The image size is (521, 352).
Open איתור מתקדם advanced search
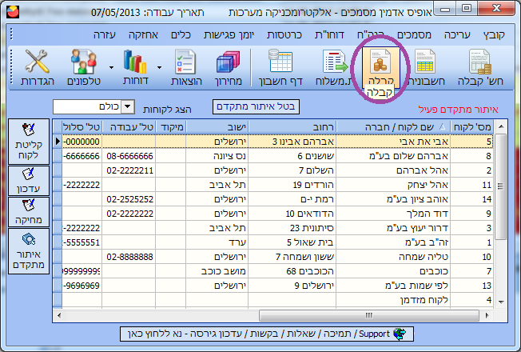[x=29, y=251]
